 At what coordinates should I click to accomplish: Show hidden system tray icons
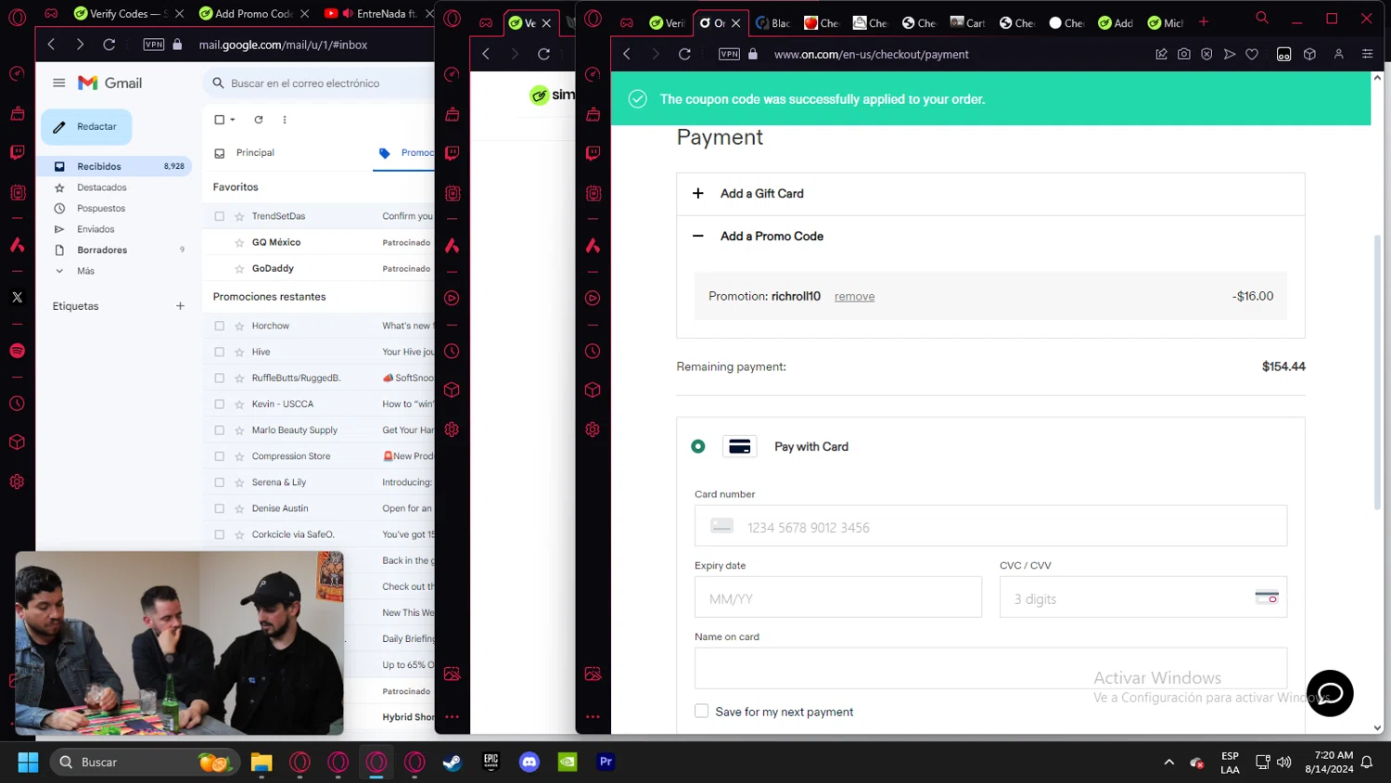[1168, 762]
